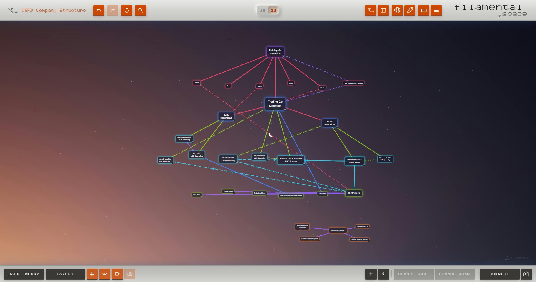Click the Change Node button
The height and width of the screenshot is (282, 536).
pos(413,274)
